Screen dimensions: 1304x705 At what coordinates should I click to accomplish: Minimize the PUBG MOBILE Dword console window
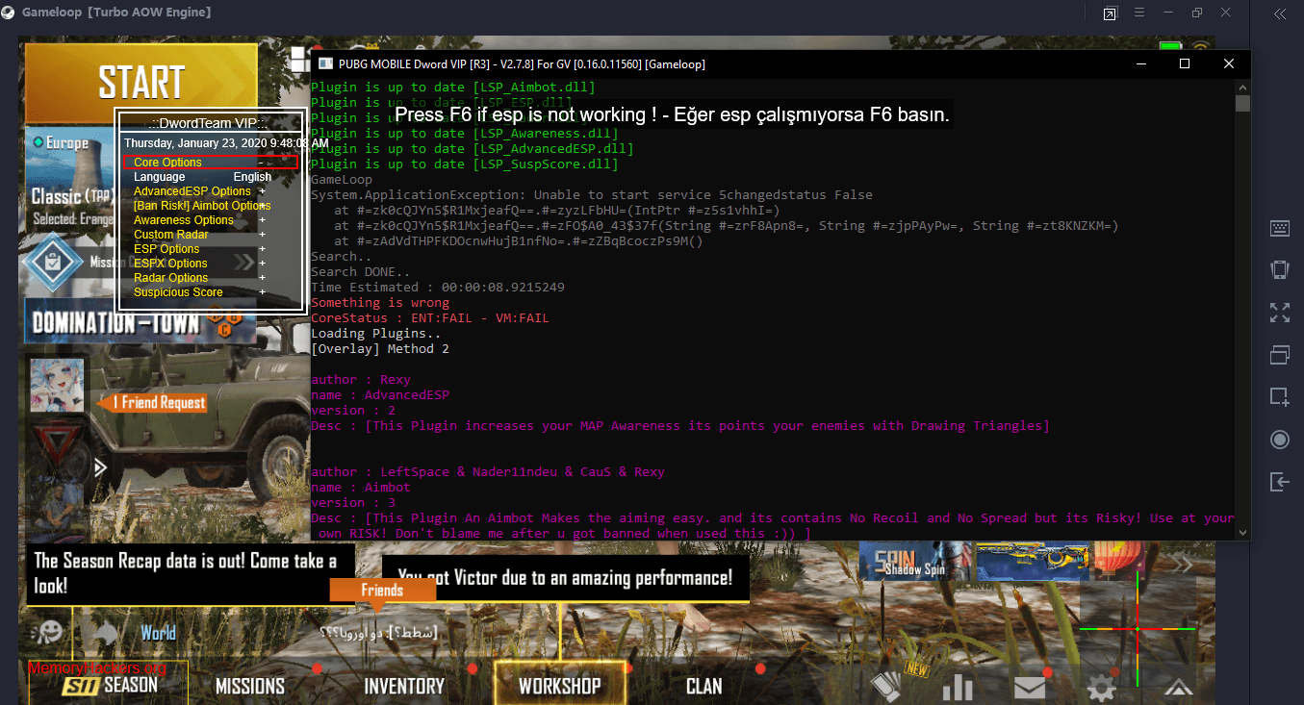tap(1140, 63)
